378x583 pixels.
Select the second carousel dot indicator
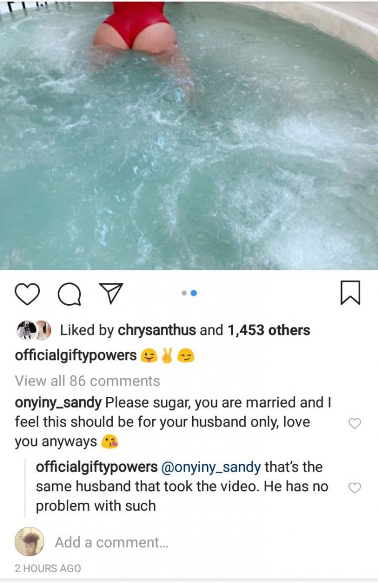(x=194, y=293)
